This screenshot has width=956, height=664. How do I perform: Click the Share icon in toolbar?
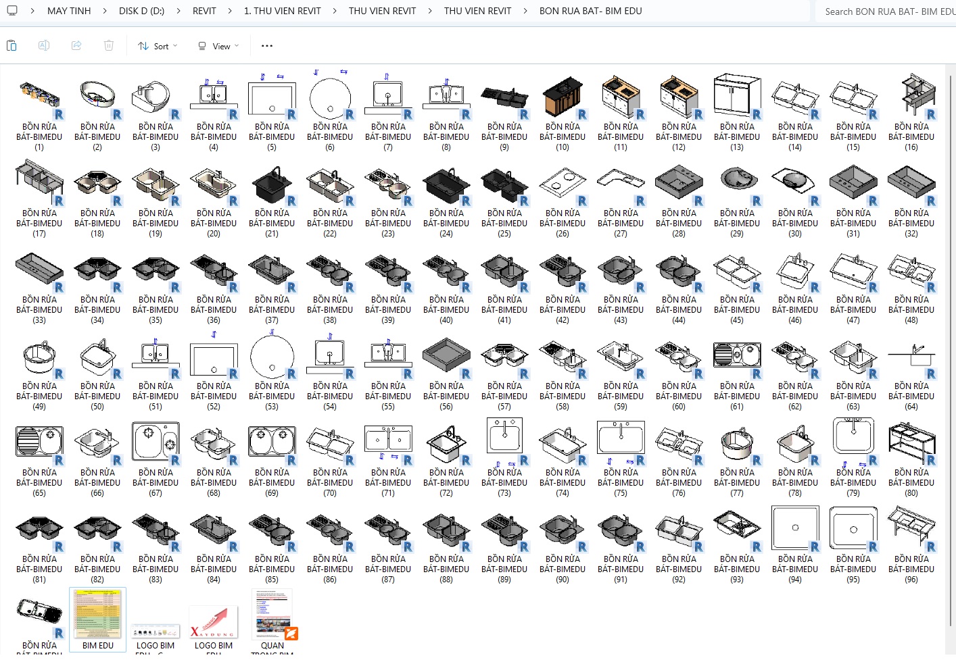pyautogui.click(x=76, y=46)
